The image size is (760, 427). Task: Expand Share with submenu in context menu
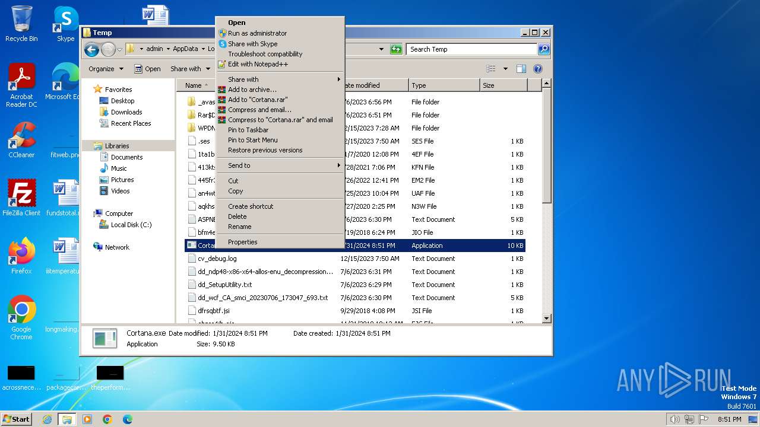pyautogui.click(x=280, y=79)
